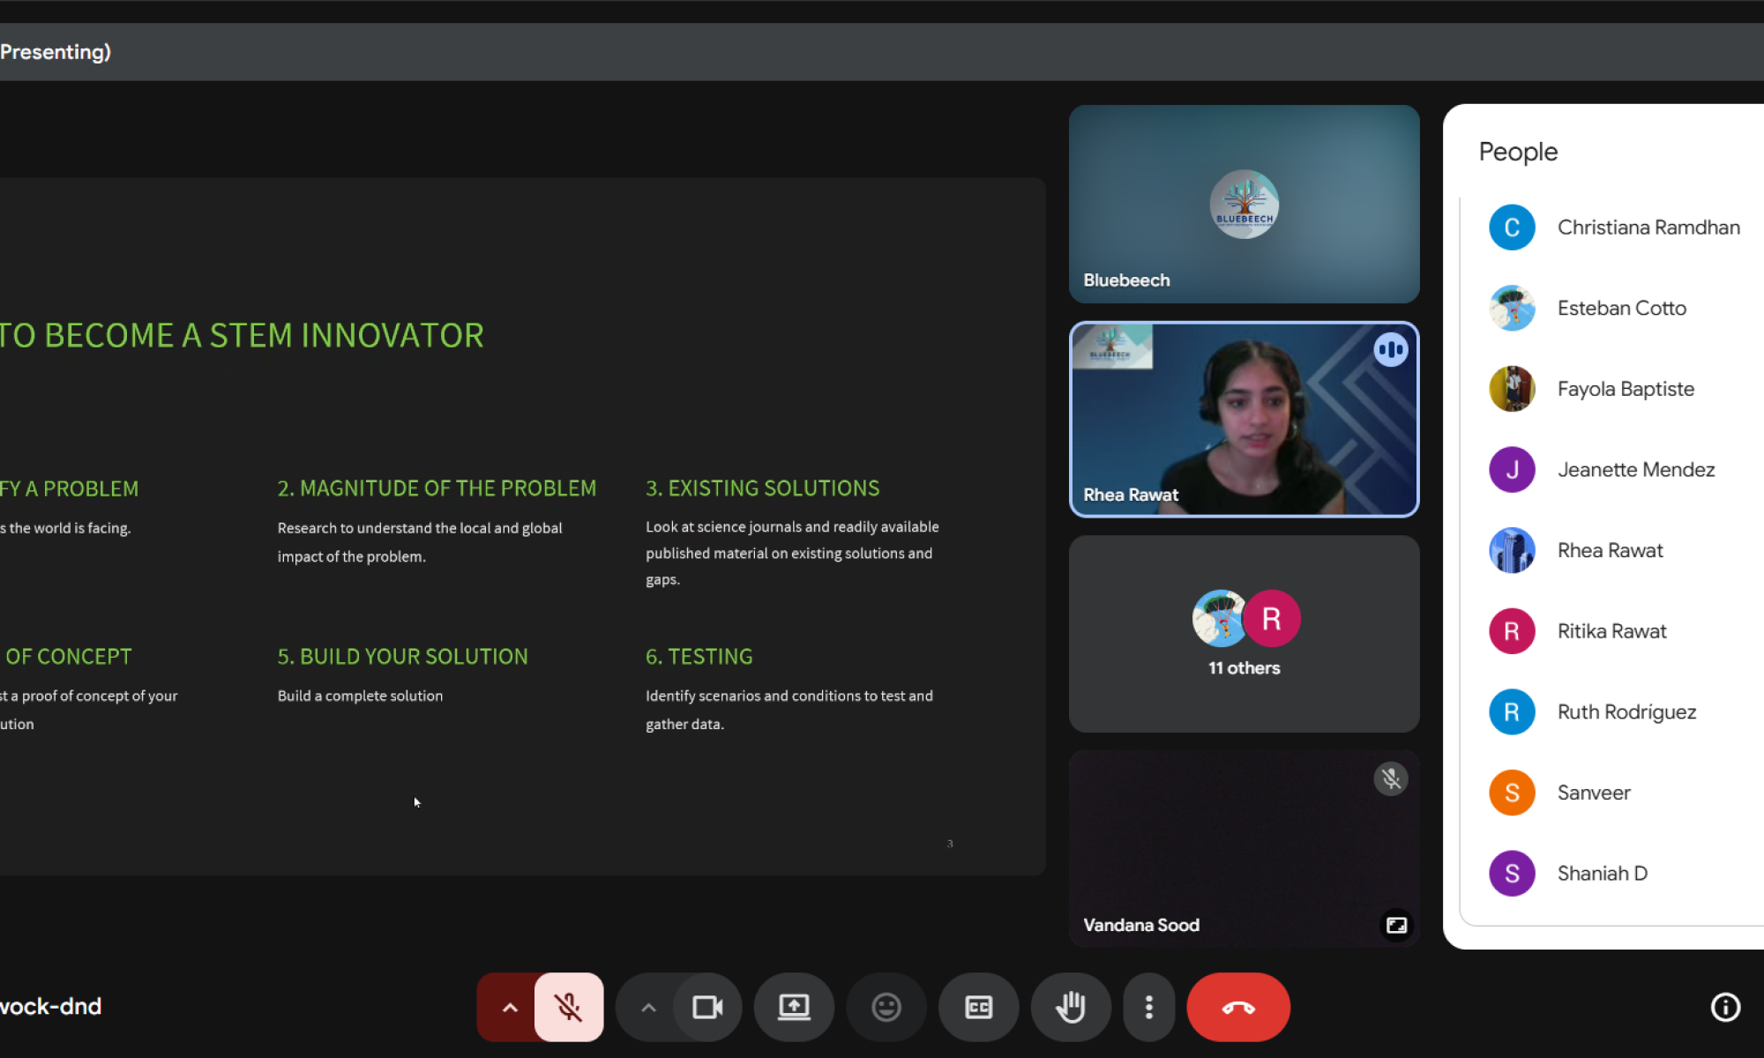The height and width of the screenshot is (1058, 1764).
Task: Click the '3. EXISTING SOLUTIONS' slide heading
Action: point(762,488)
